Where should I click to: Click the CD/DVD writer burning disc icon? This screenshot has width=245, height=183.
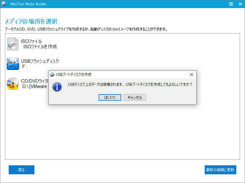13,84
